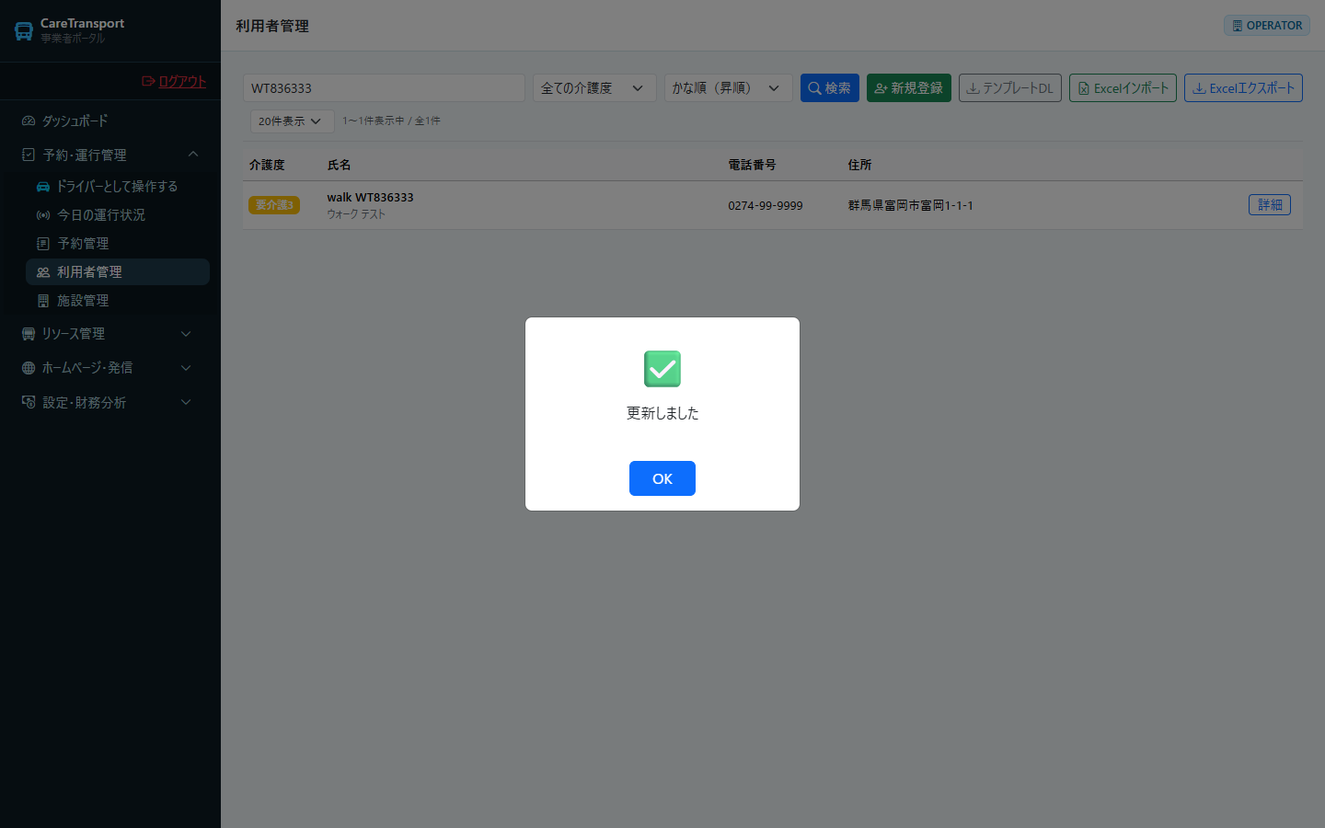Click the building icon beside 施設管理

point(43,300)
